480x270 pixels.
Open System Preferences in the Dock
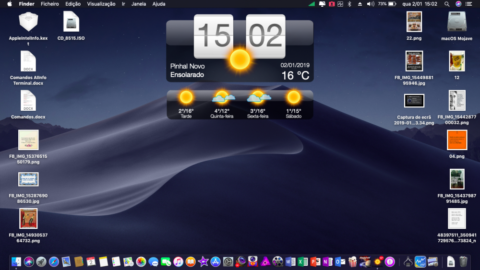228,262
